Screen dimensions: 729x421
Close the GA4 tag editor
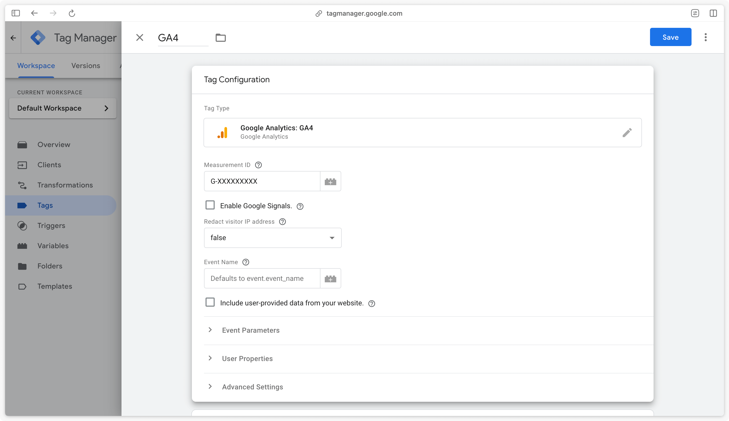(140, 37)
